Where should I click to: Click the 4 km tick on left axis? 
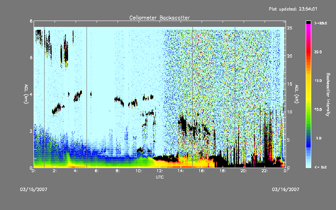[x=31, y=94]
